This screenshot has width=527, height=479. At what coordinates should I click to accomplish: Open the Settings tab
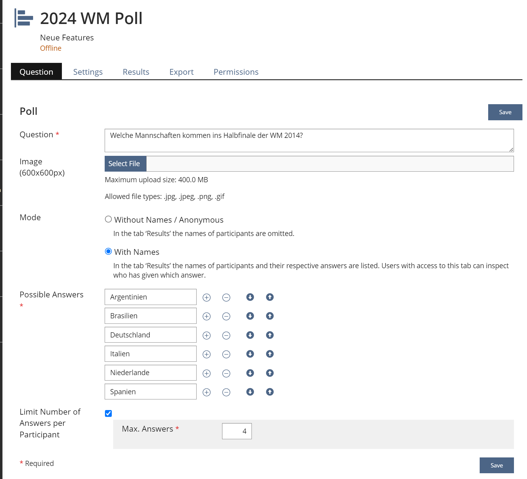88,72
